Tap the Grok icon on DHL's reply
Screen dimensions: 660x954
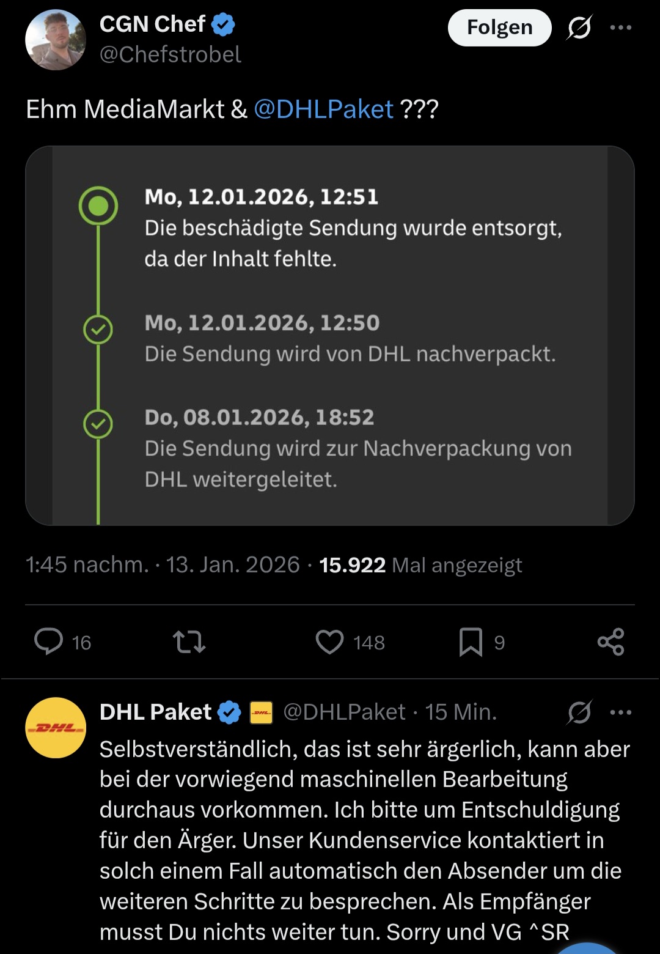579,712
